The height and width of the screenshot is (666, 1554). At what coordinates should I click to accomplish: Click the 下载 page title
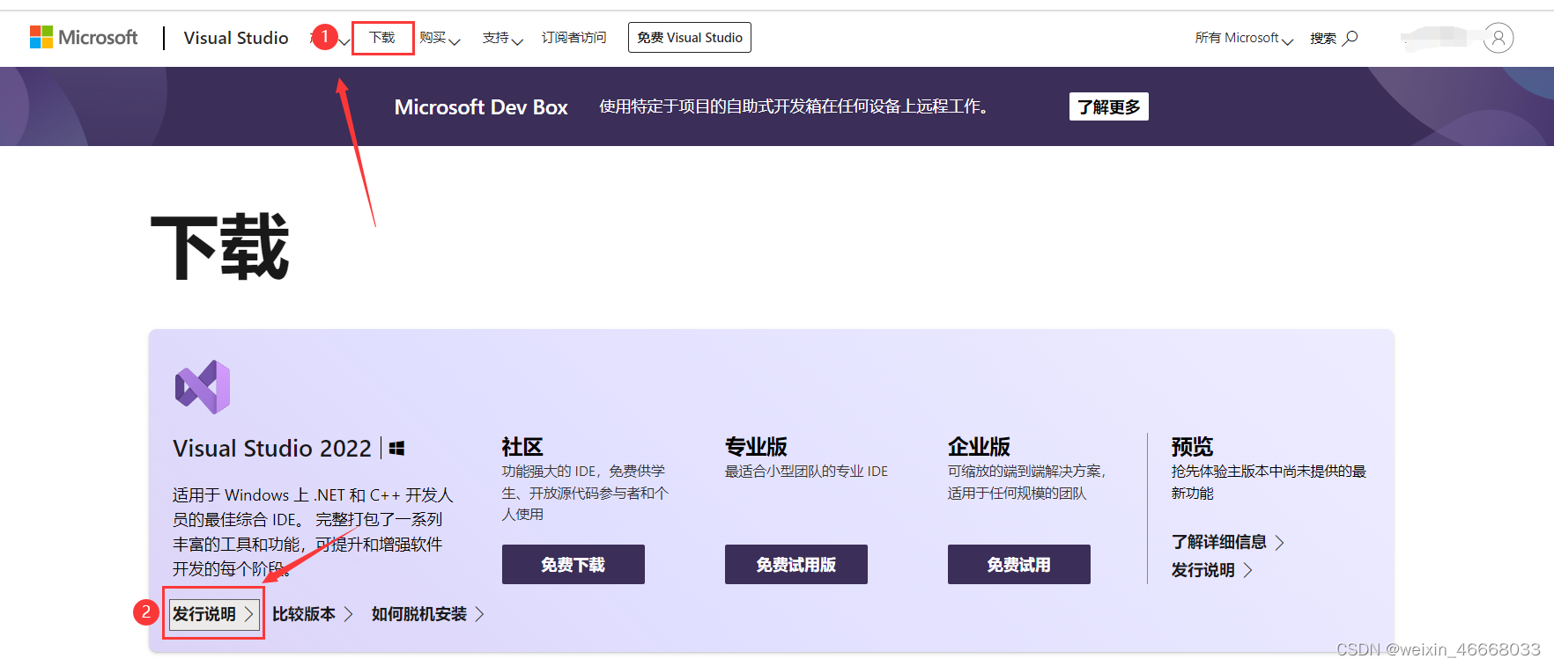pos(220,247)
